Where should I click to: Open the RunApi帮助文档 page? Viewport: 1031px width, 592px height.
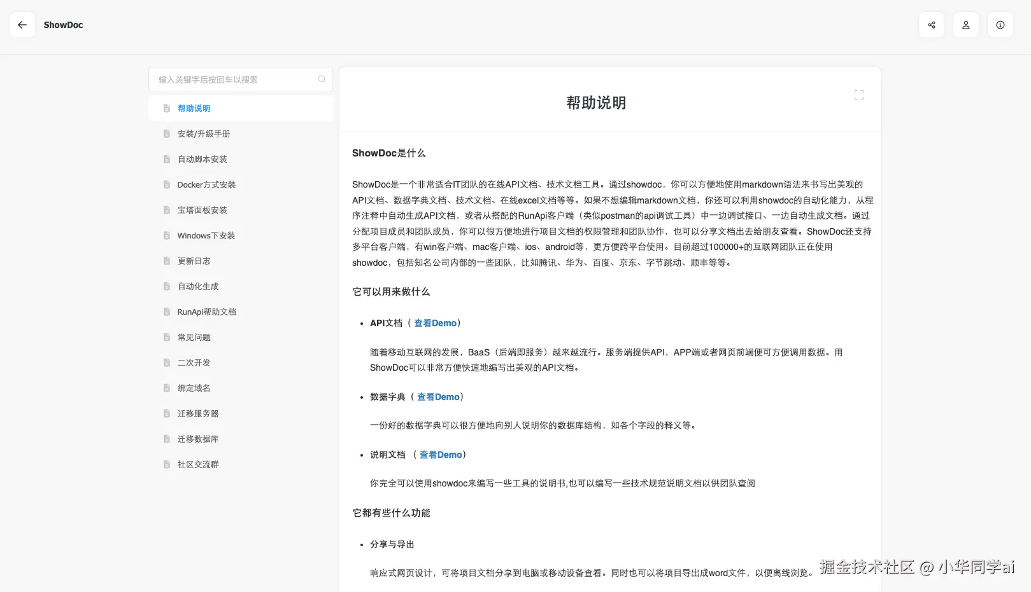click(x=241, y=312)
